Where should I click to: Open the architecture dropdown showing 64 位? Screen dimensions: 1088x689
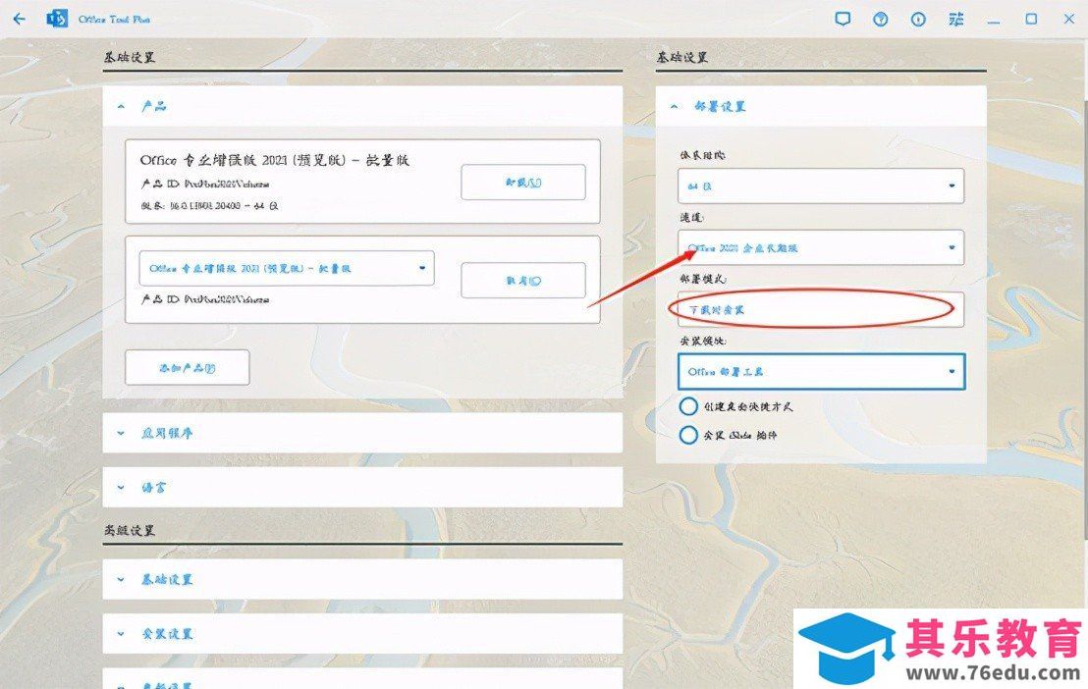pos(821,185)
